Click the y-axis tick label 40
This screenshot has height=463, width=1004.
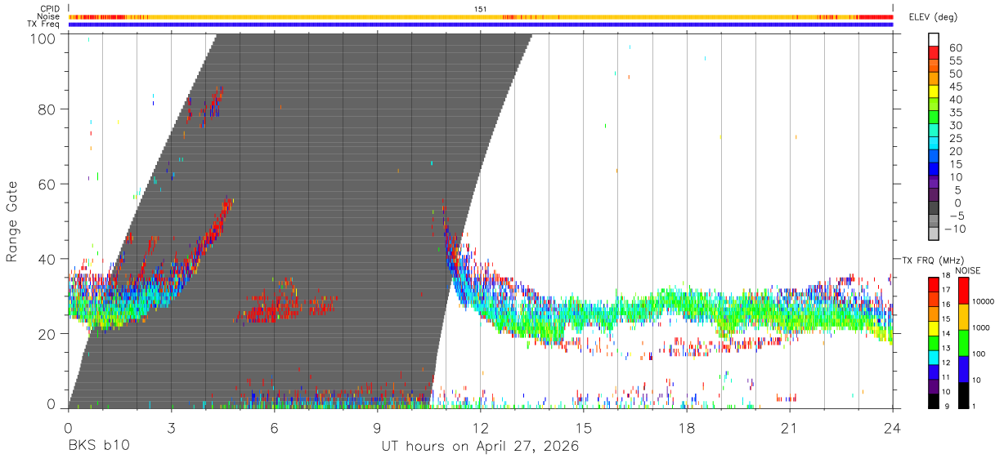[x=47, y=259]
